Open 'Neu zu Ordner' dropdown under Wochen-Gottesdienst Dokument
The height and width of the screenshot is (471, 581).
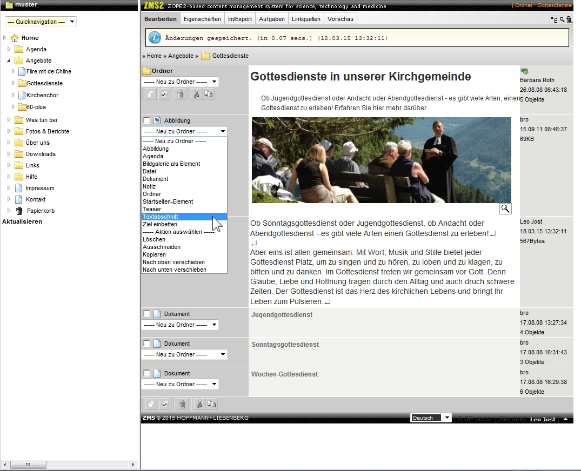180,384
